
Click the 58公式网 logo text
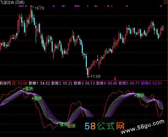(105, 126)
